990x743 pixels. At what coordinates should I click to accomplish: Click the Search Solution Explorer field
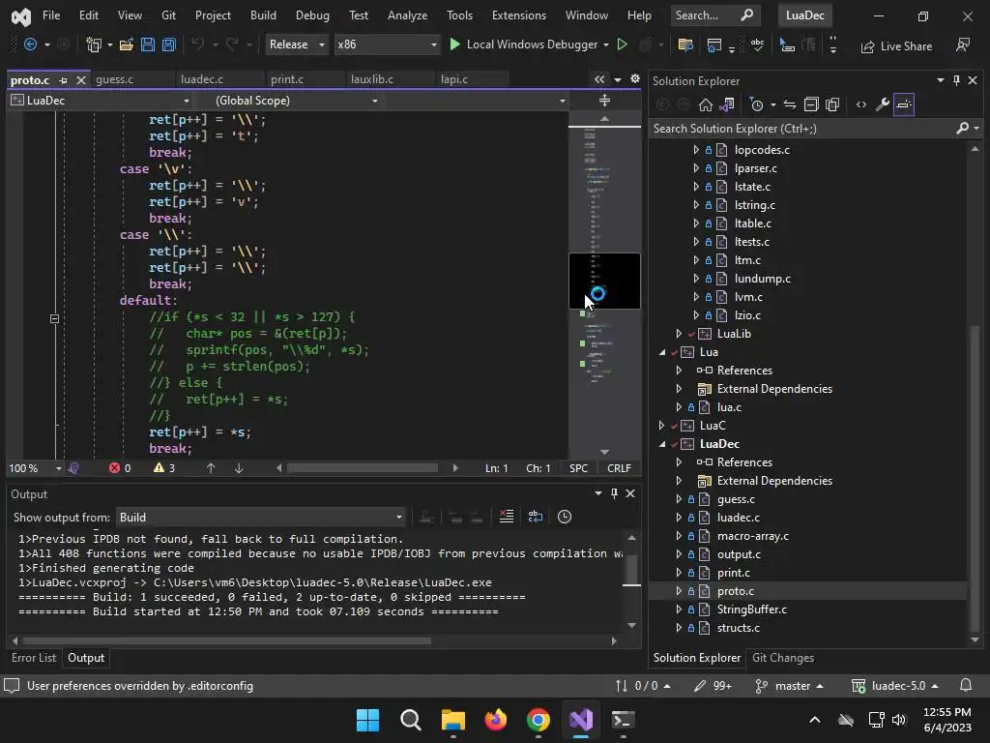(x=801, y=129)
